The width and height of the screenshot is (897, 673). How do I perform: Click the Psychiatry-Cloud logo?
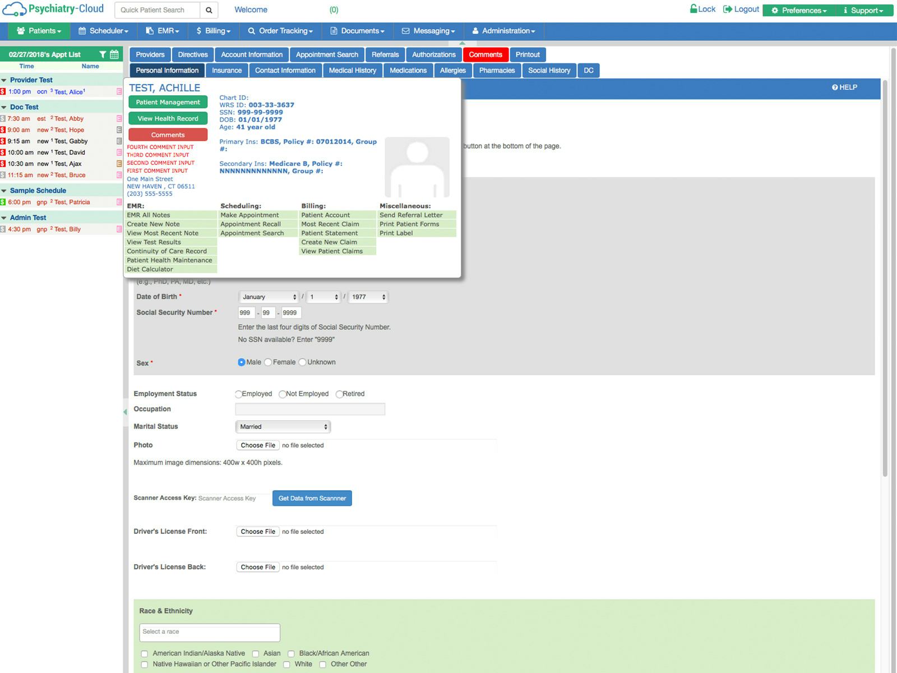pyautogui.click(x=53, y=8)
